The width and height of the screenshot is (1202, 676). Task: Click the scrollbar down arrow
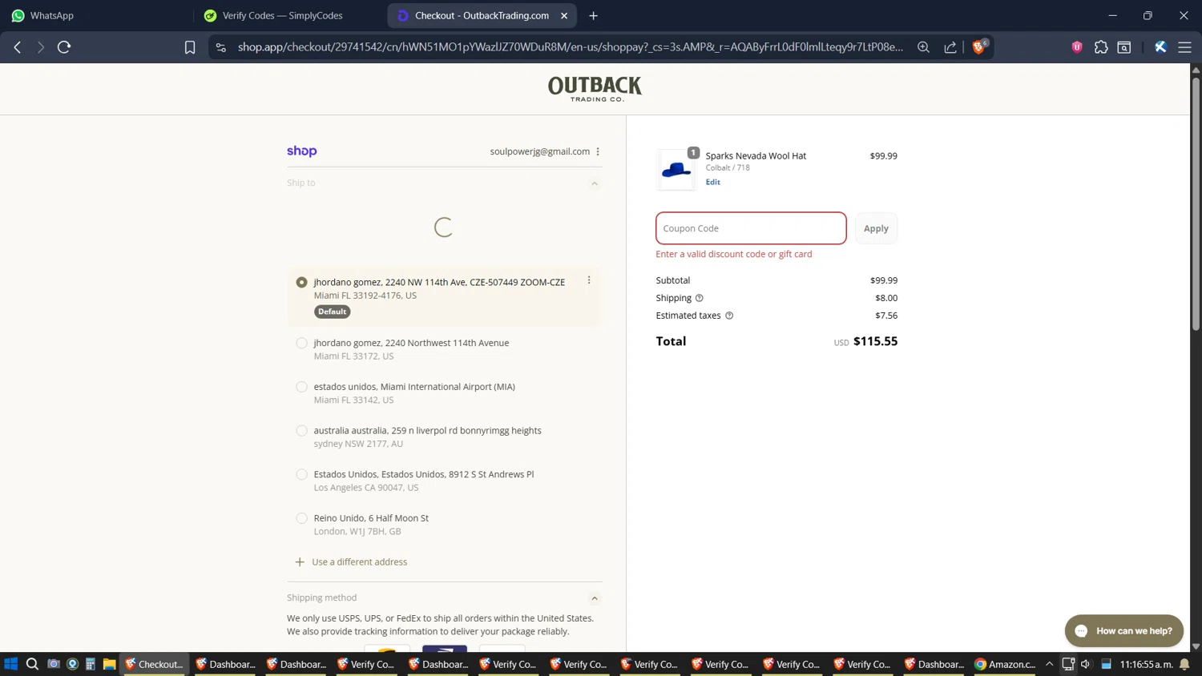1196,646
